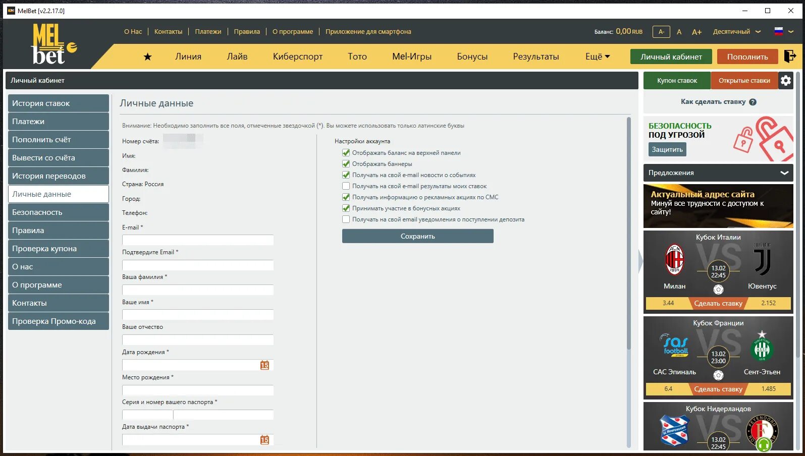
Task: Open the Лайв tab
Action: coord(237,56)
